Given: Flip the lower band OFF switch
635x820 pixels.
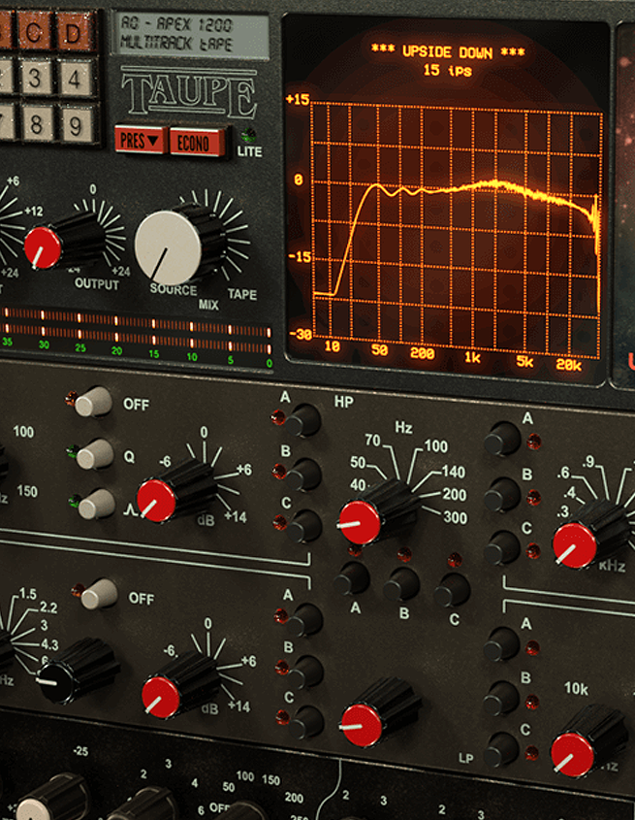Looking at the screenshot, I should click(x=98, y=594).
